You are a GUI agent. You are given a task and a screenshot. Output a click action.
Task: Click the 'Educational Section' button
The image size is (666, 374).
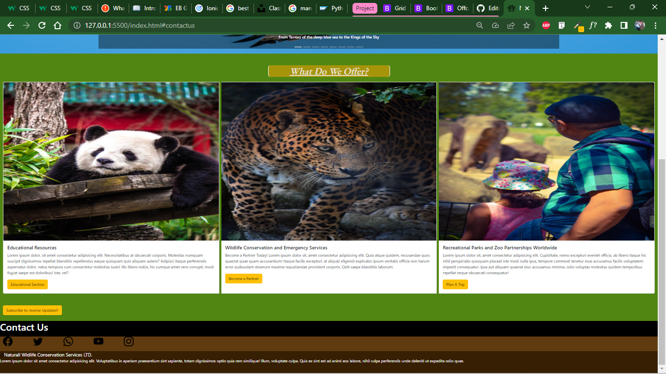[x=27, y=284]
